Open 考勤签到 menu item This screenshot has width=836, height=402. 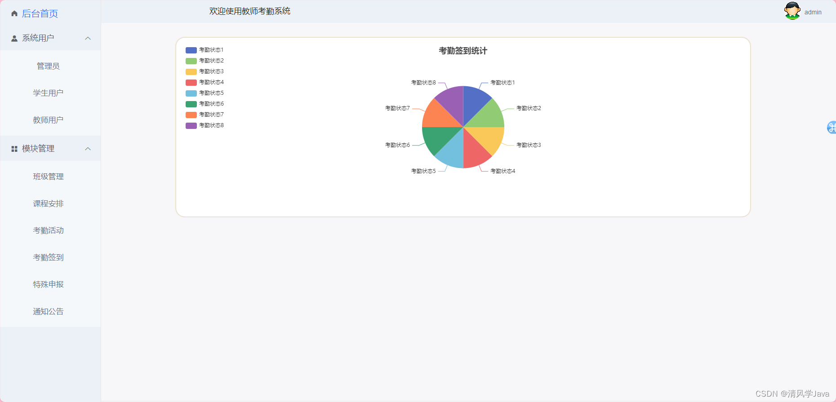48,257
